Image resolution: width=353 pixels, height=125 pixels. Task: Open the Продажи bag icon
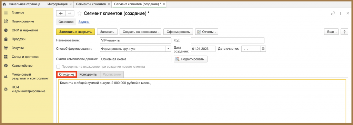[x=6, y=39]
